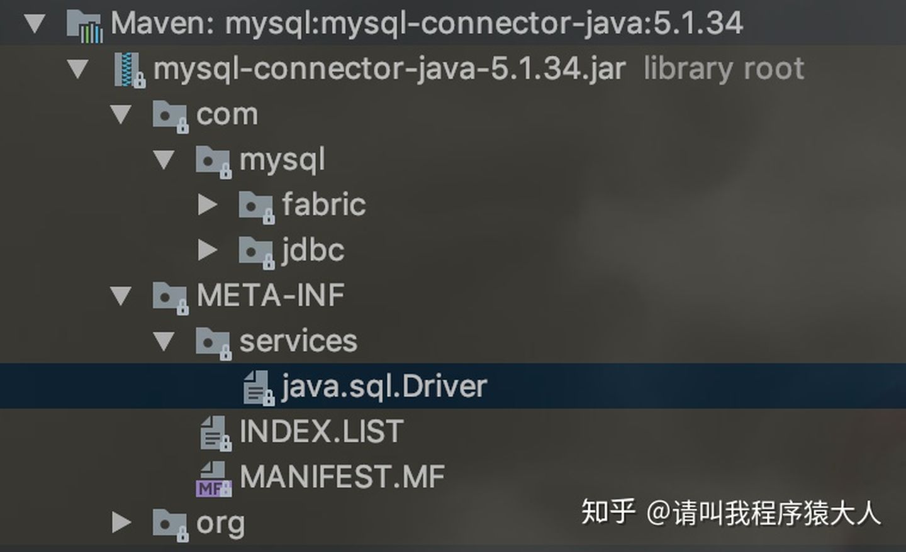Expand the jdbc package
Image resolution: width=906 pixels, height=552 pixels.
pos(208,250)
